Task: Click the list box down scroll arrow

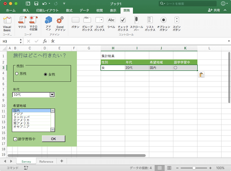Action: [53, 129]
